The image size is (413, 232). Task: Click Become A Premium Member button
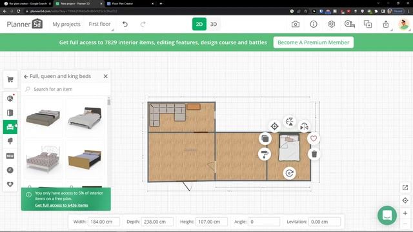pos(314,43)
